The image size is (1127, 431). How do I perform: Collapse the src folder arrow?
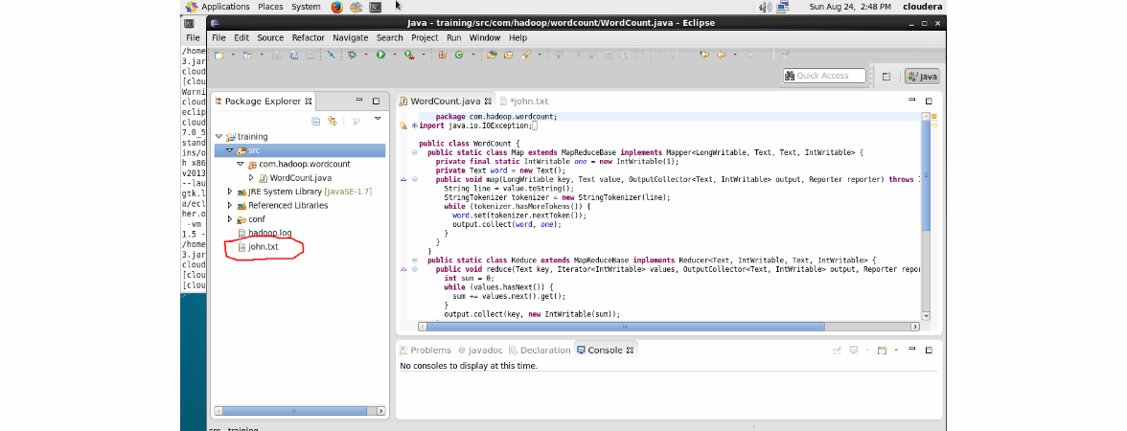[x=229, y=151]
